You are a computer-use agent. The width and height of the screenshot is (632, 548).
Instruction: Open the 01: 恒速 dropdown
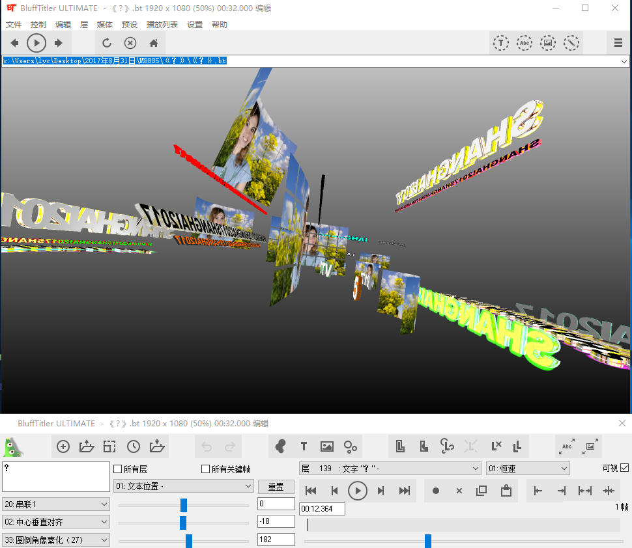pyautogui.click(x=528, y=469)
